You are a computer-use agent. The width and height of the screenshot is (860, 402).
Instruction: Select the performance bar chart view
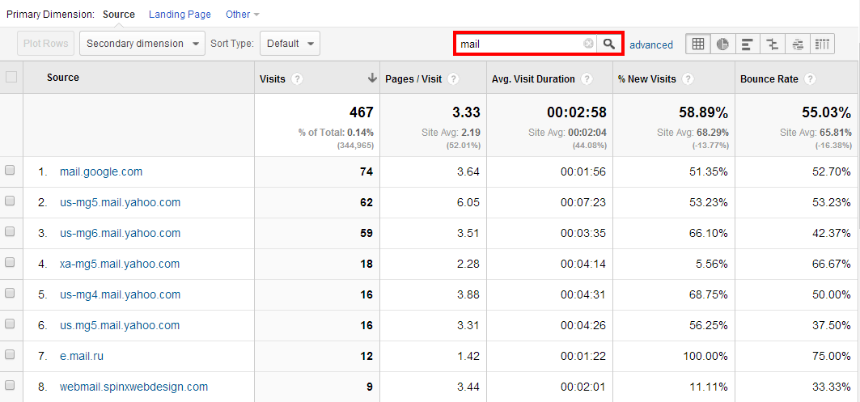click(748, 44)
